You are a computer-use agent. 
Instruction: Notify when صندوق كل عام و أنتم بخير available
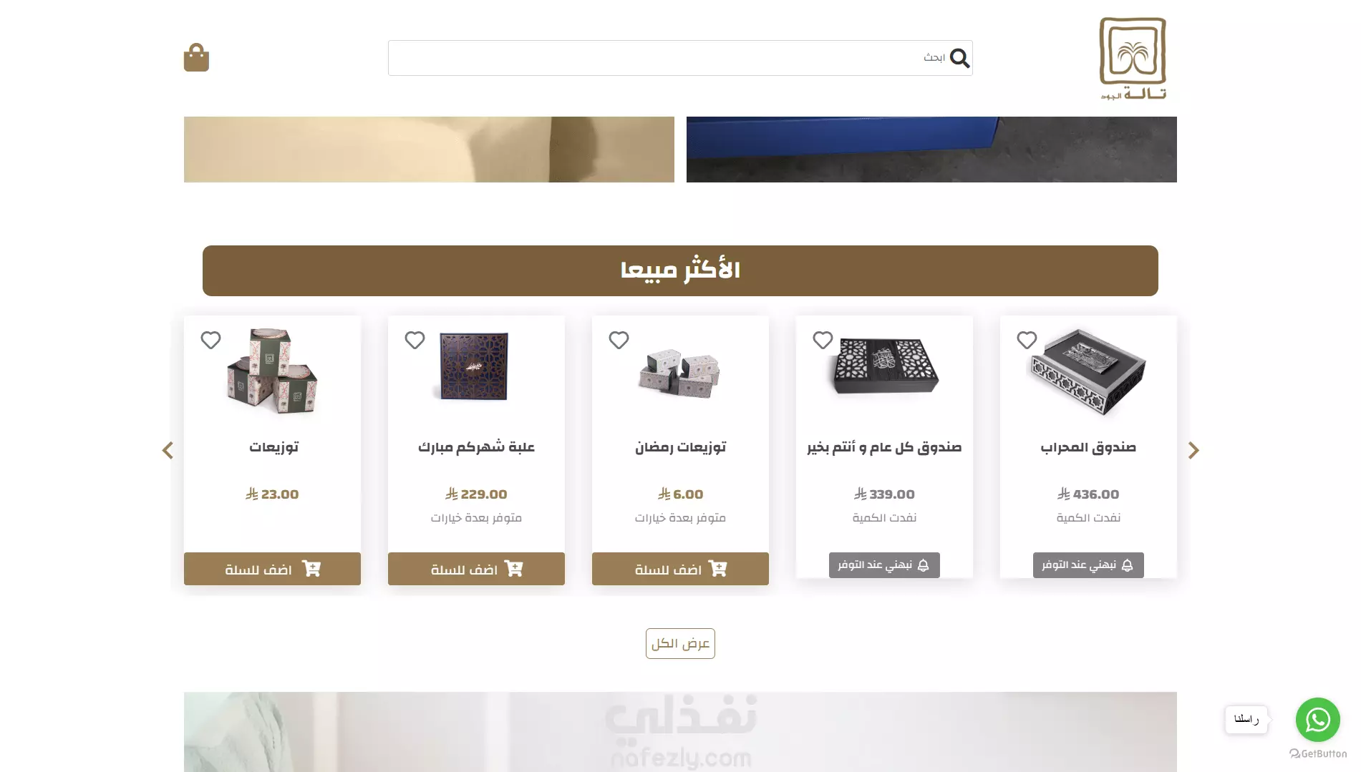[884, 565]
